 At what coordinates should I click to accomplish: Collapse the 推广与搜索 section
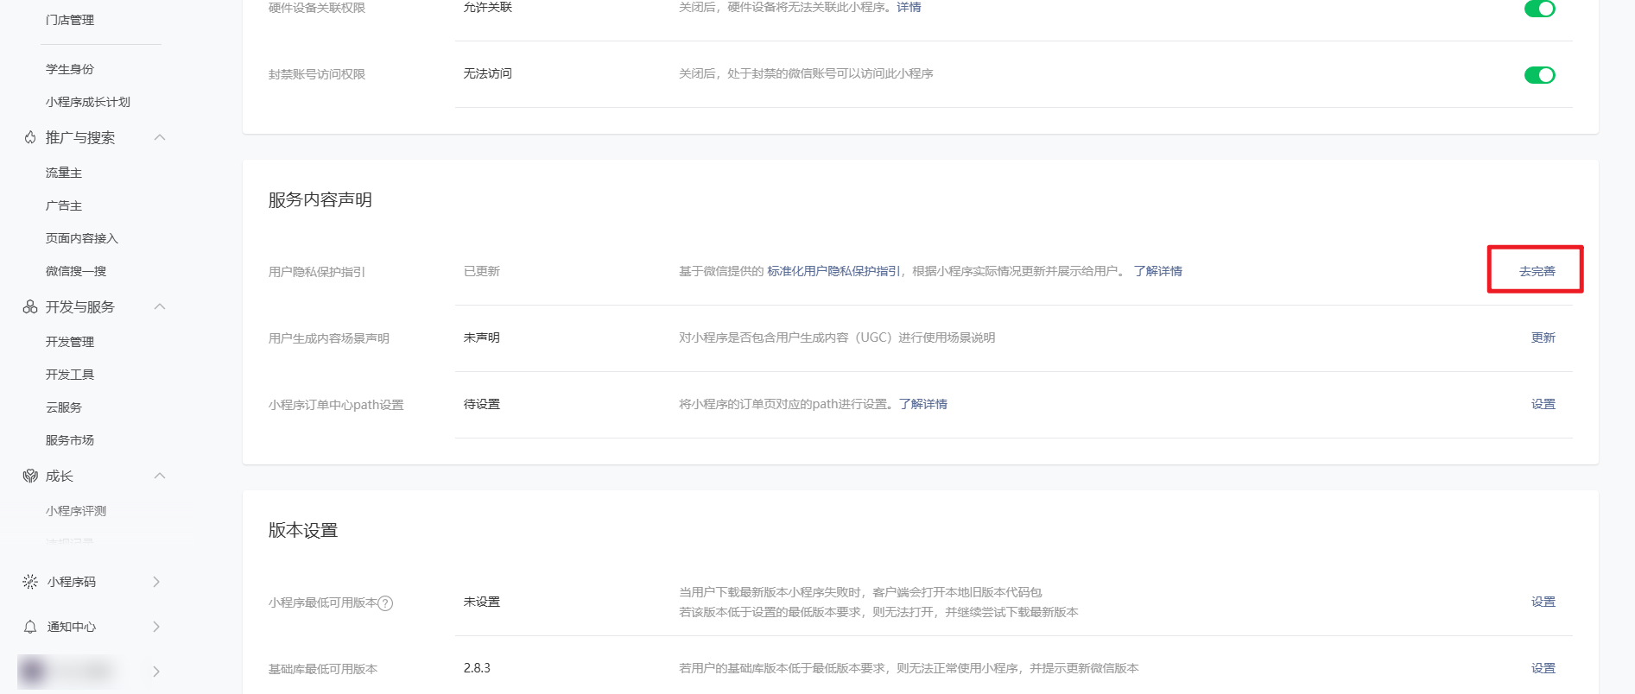pos(160,137)
